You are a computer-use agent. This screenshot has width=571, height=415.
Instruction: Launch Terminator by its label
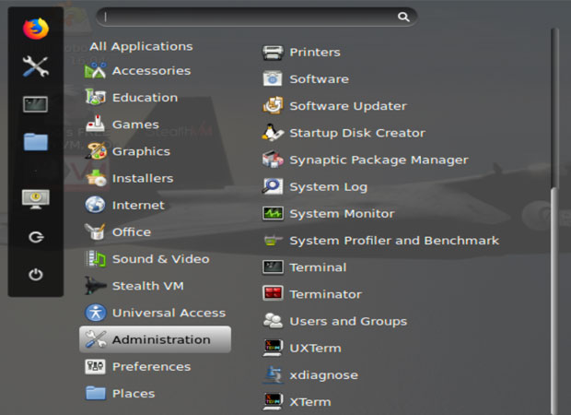pyautogui.click(x=325, y=294)
